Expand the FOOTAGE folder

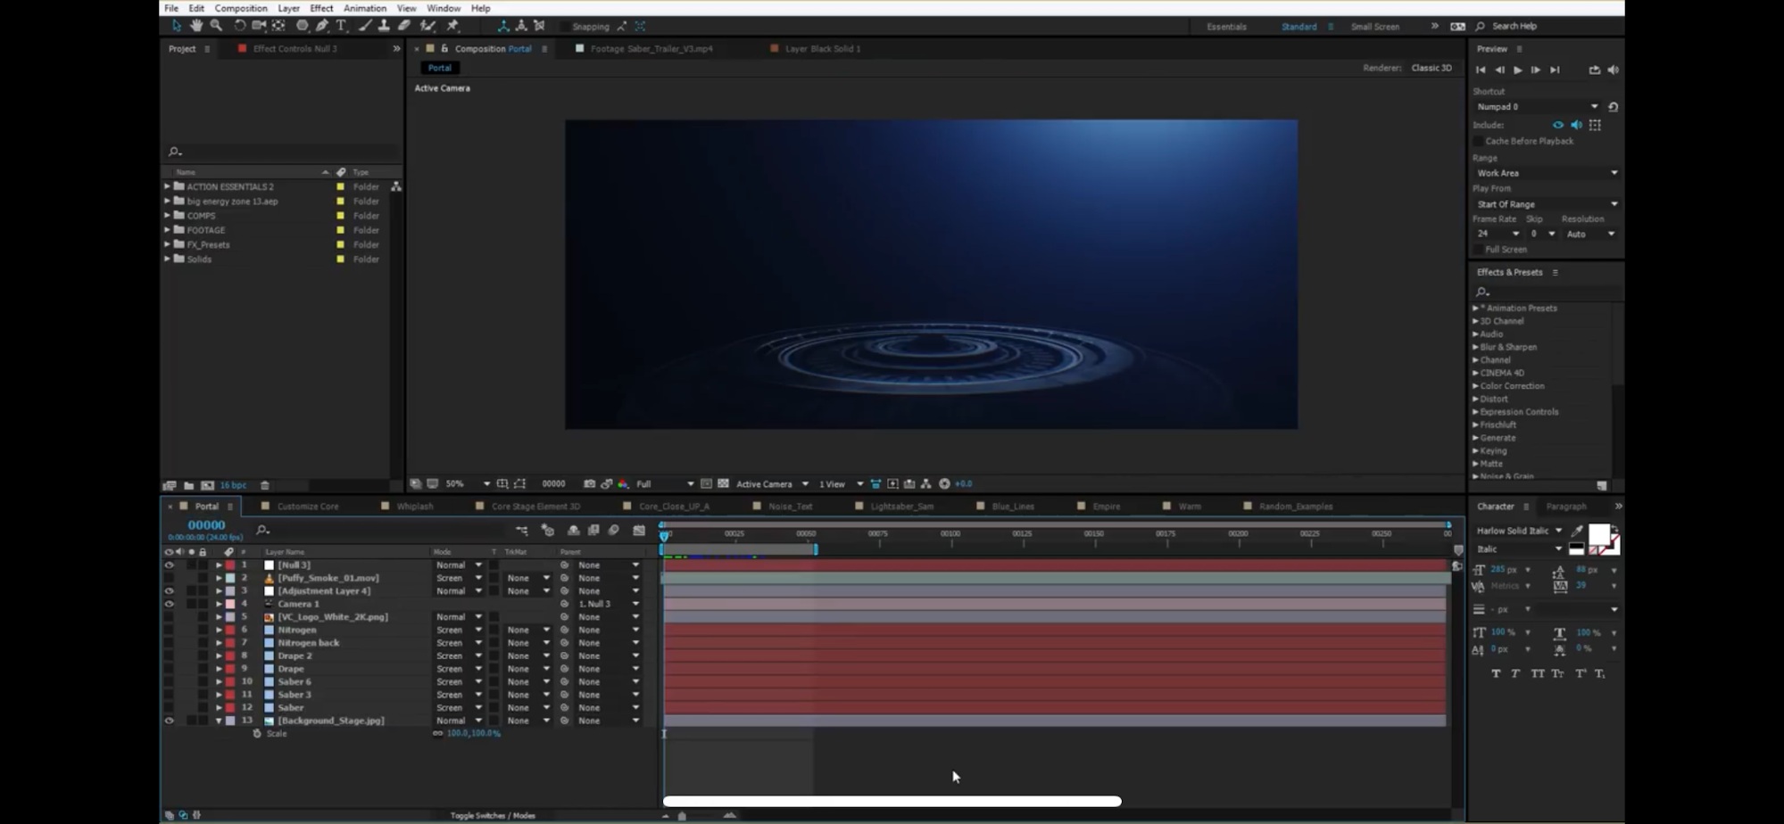pos(167,230)
